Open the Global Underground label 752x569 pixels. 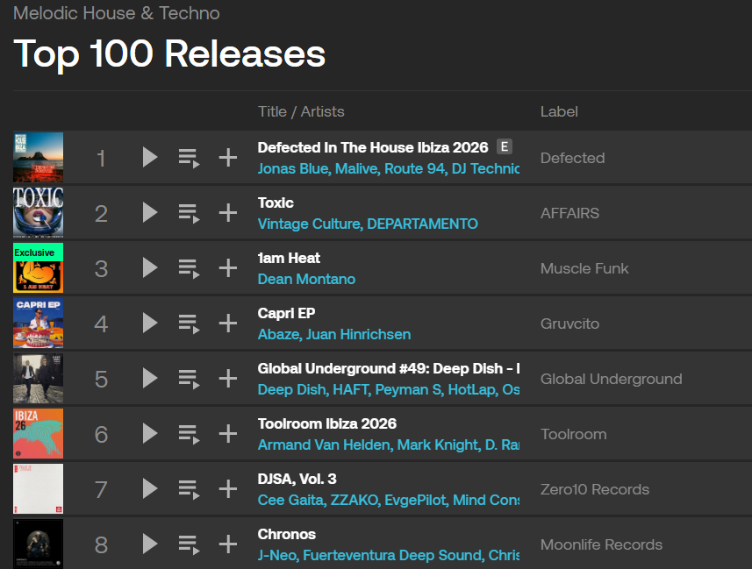611,379
